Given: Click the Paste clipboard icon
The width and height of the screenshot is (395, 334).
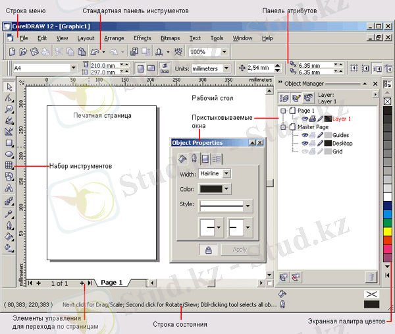Looking at the screenshot, I should (82, 52).
